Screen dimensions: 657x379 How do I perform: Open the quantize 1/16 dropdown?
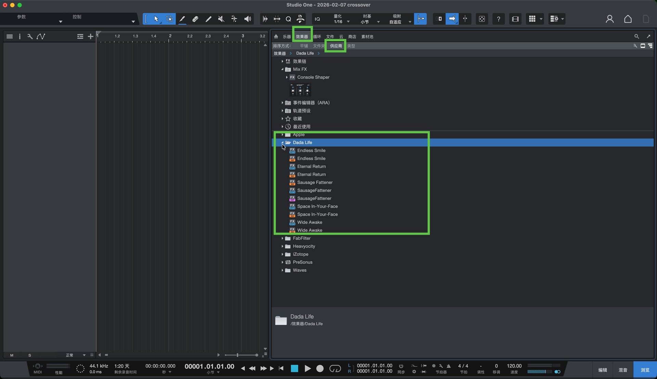[x=348, y=22]
